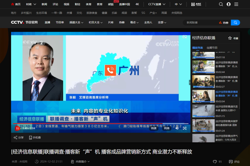Seek on the red video progress bar

click(x=101, y=124)
